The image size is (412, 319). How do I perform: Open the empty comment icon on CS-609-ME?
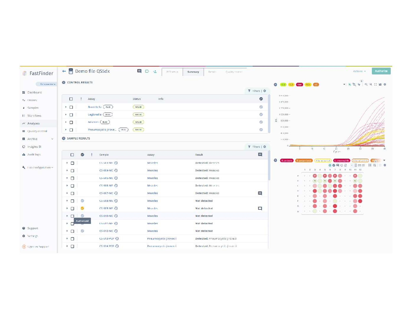(x=260, y=209)
